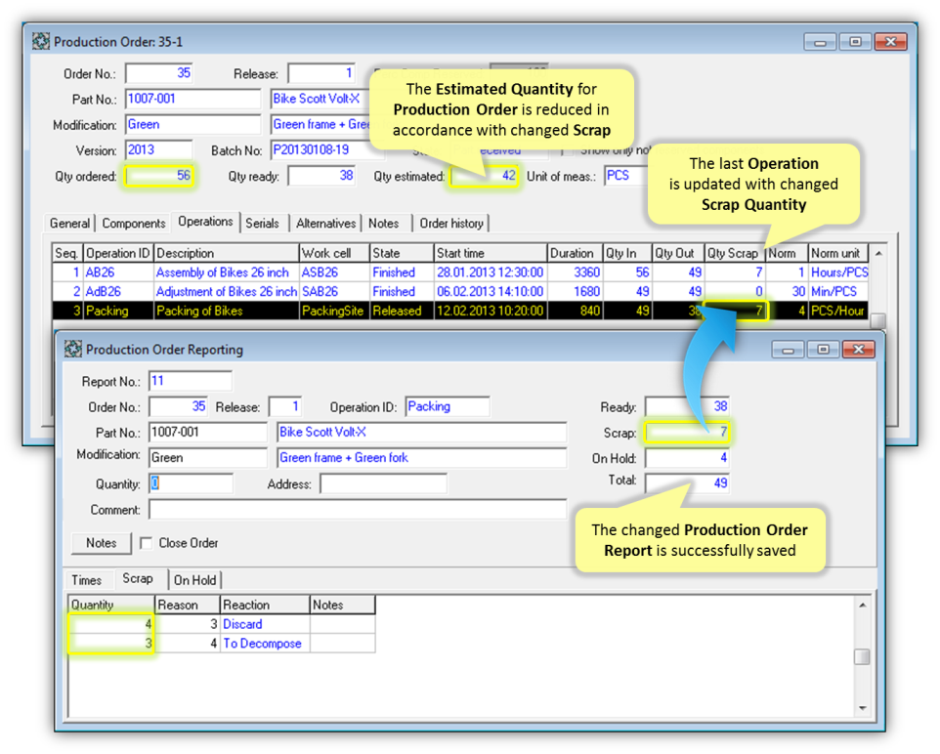Click the Work cell column header
940x754 pixels.
click(334, 253)
